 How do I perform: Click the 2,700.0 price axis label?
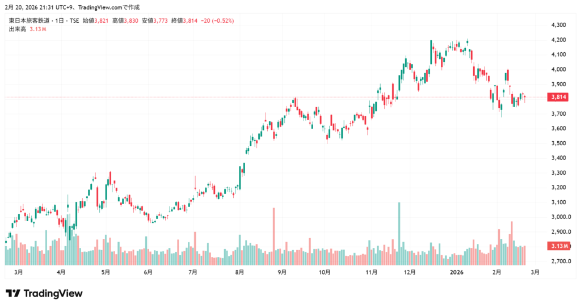(x=561, y=261)
